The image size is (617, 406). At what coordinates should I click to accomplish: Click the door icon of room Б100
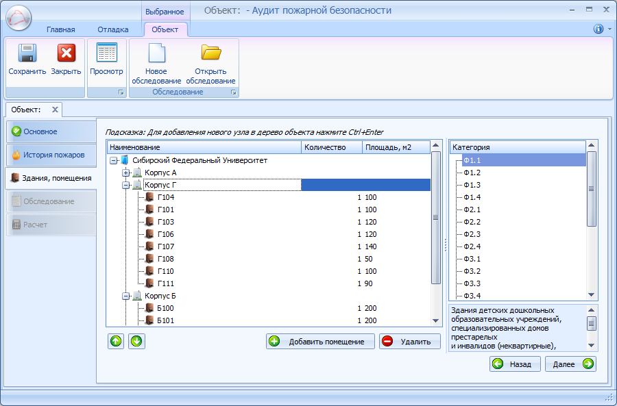point(149,307)
